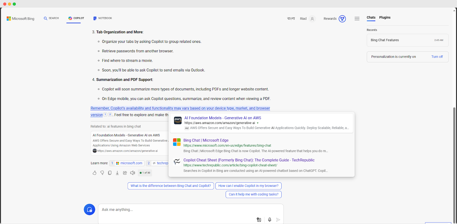Open Rewards trophy icon
Viewport: 457px width, 224px height.
[x=342, y=19]
